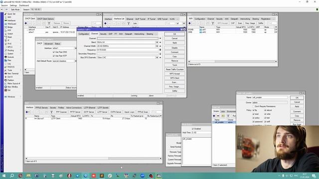The height and width of the screenshot is (179, 319).
Task: Expand the Channel field arrow
Action: coord(160,38)
